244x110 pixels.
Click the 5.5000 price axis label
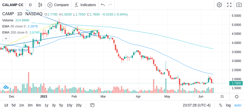pyautogui.click(x=236, y=16)
